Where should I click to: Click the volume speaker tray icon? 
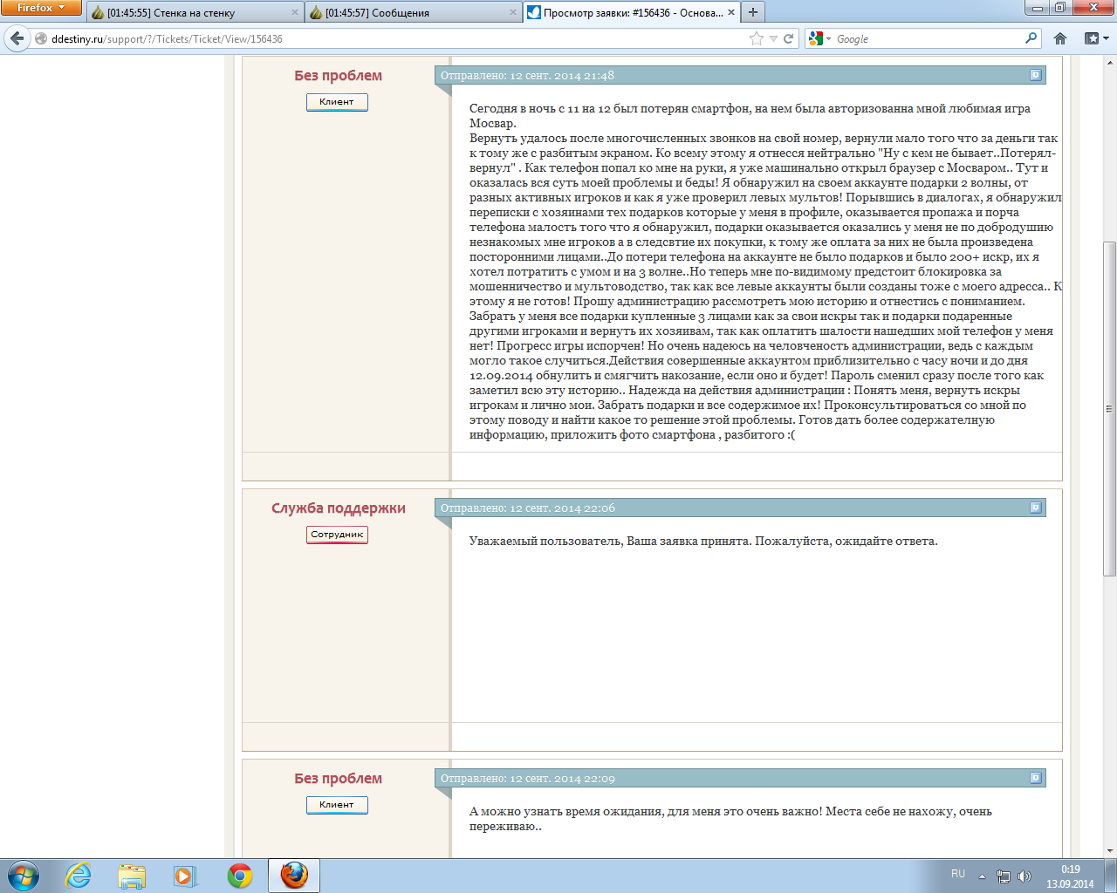[1024, 876]
